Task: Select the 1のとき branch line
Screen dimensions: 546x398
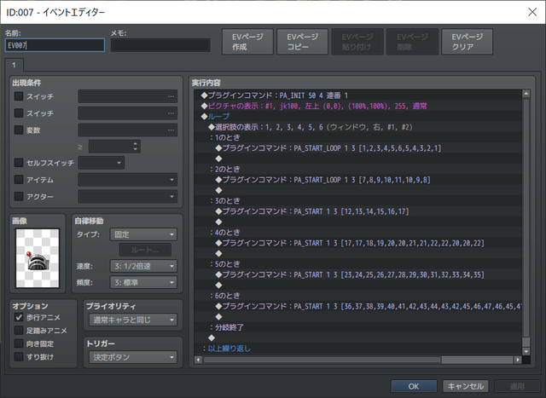Action: (358, 137)
